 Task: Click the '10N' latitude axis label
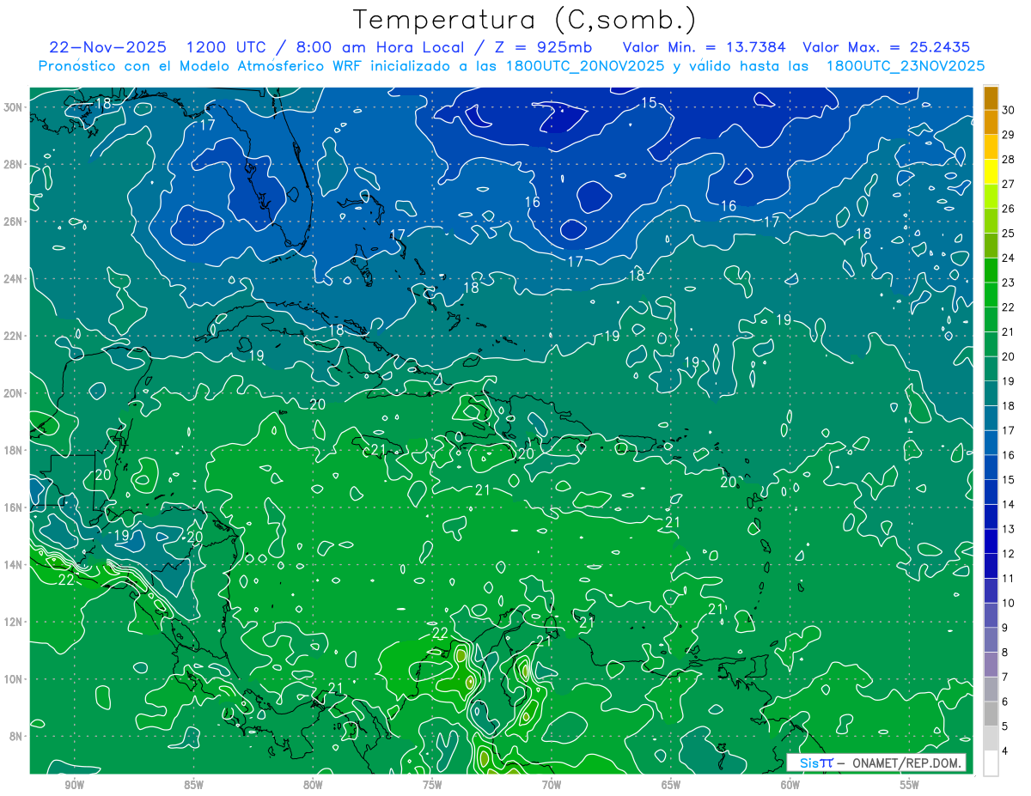(14, 679)
